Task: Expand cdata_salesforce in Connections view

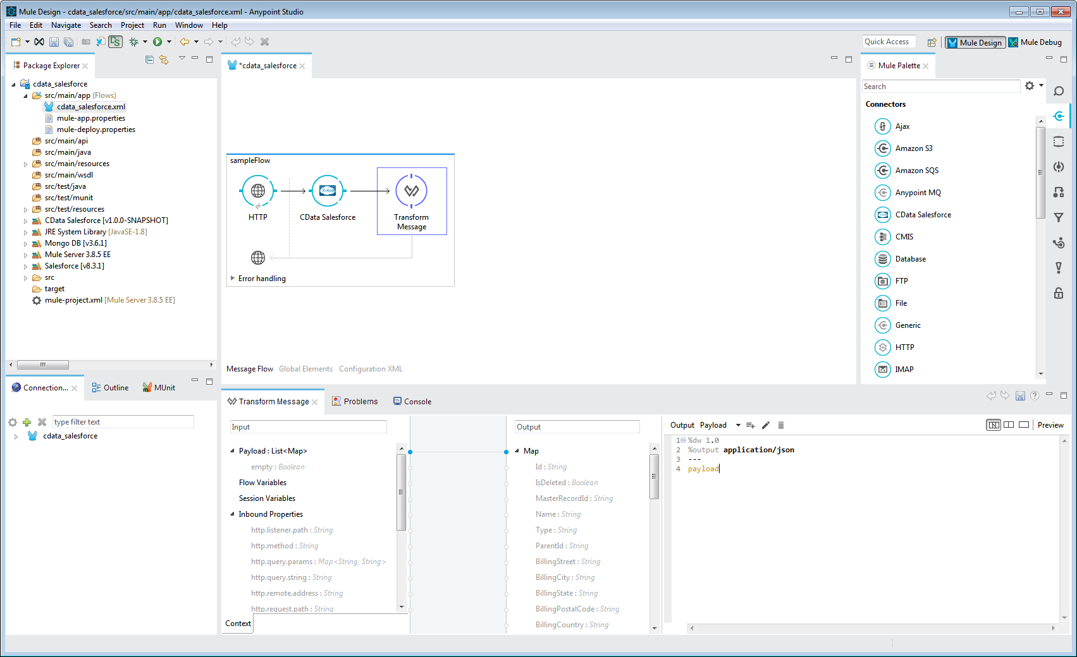Action: [x=16, y=437]
